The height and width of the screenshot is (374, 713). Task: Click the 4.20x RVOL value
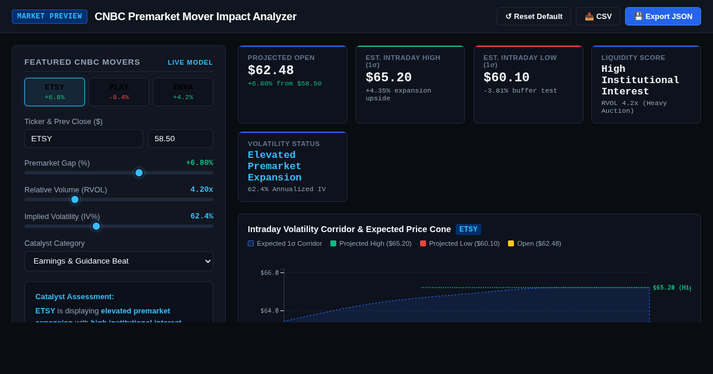pyautogui.click(x=202, y=189)
